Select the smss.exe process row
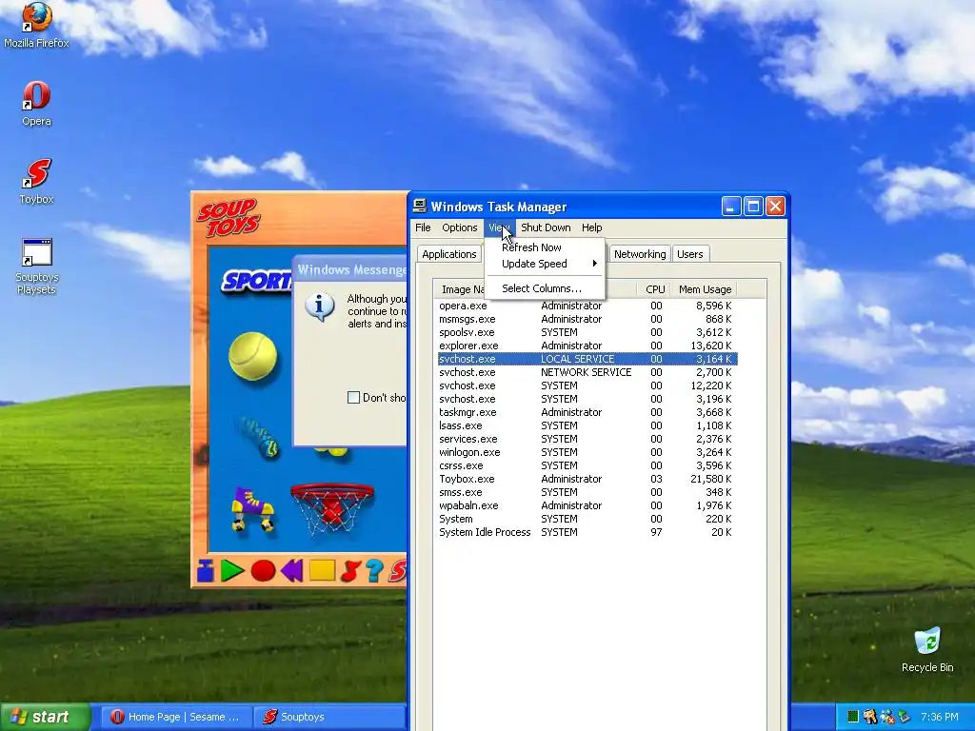 (587, 492)
